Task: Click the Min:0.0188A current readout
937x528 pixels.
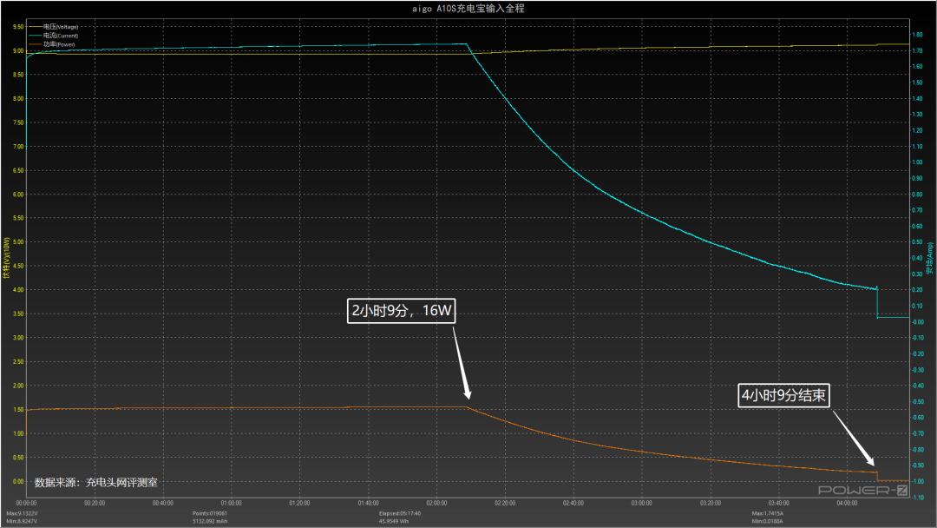Action: point(767,521)
